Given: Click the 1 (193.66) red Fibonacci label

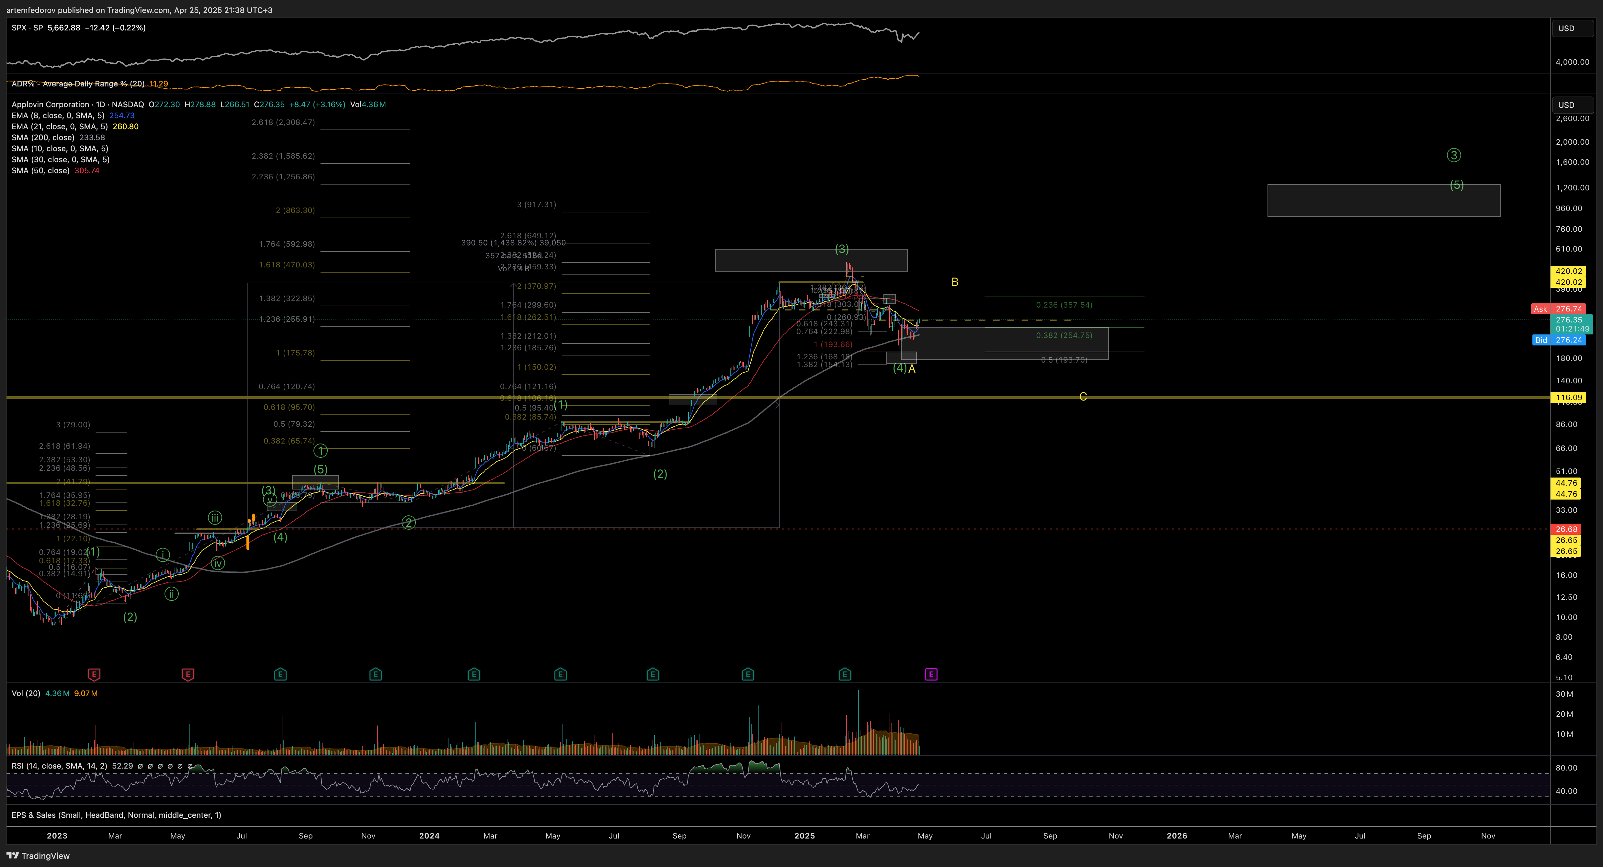Looking at the screenshot, I should [x=833, y=344].
